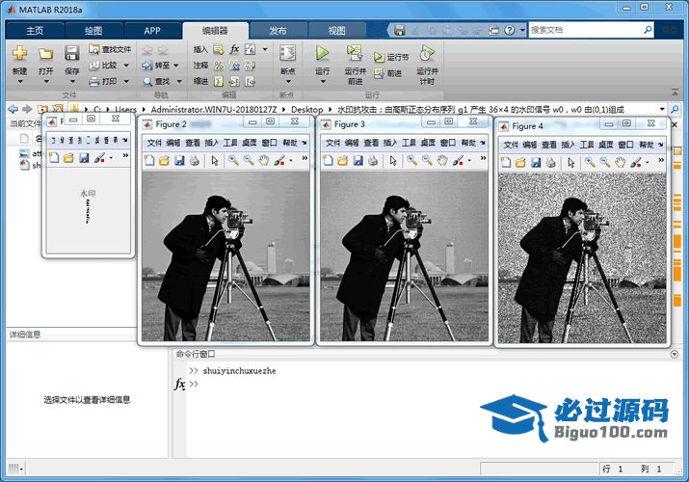Open 插入 menu in Figure 4

(x=568, y=145)
